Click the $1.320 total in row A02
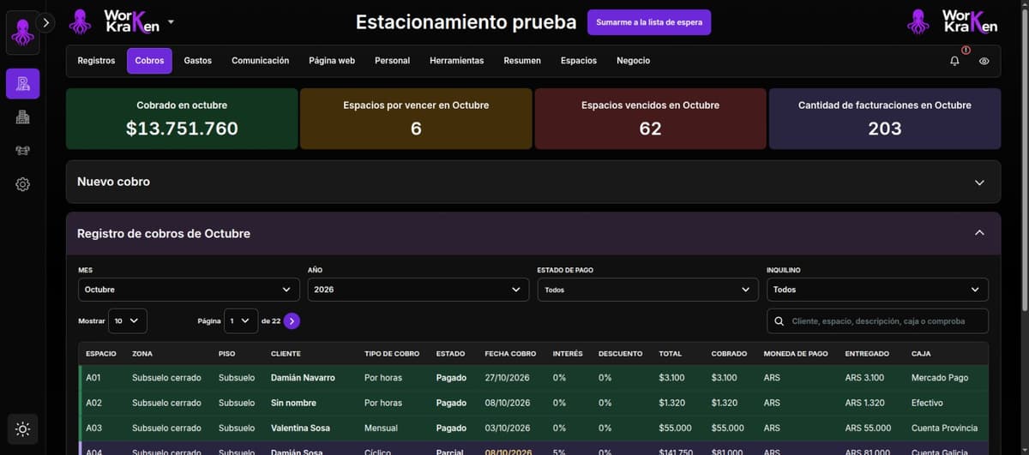 point(671,403)
